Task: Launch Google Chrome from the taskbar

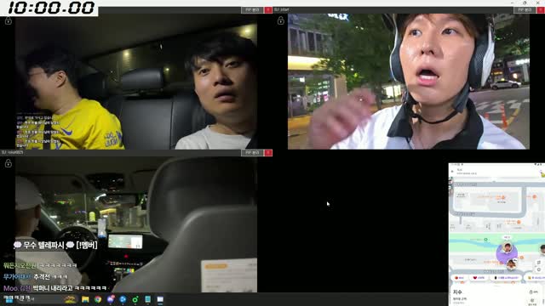Action: (98, 299)
